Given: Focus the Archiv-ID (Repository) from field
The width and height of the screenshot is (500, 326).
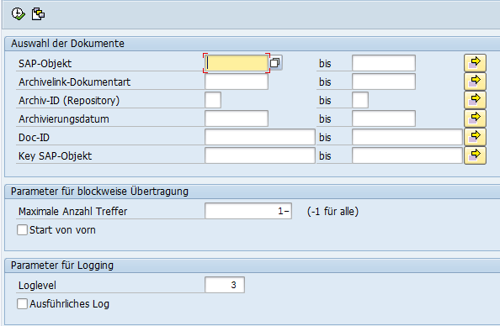Looking at the screenshot, I should [x=213, y=100].
